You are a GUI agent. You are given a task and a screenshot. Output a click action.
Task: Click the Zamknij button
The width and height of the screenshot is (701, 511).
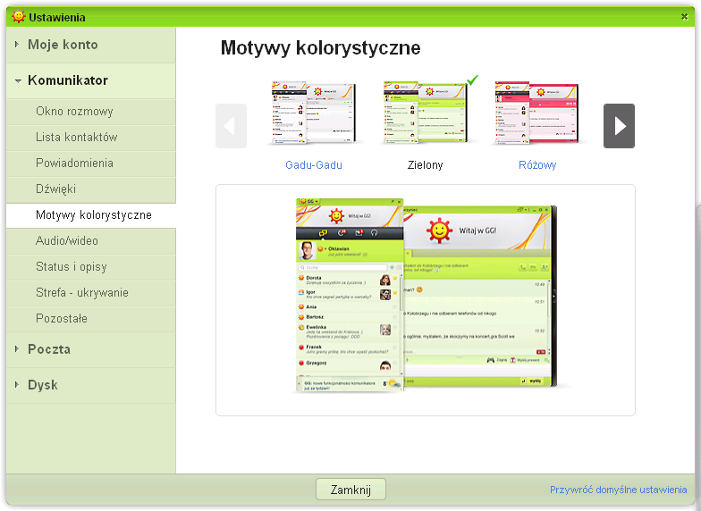pos(350,490)
